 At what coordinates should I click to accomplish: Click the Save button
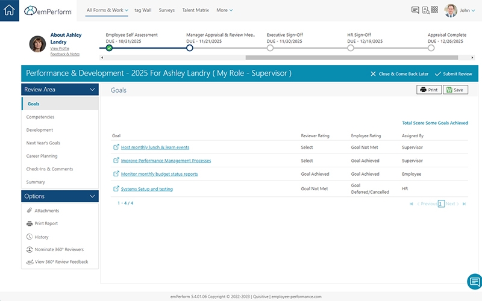(x=455, y=90)
